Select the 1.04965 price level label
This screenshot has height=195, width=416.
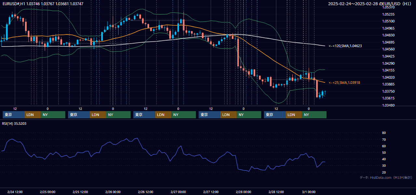coord(388,28)
